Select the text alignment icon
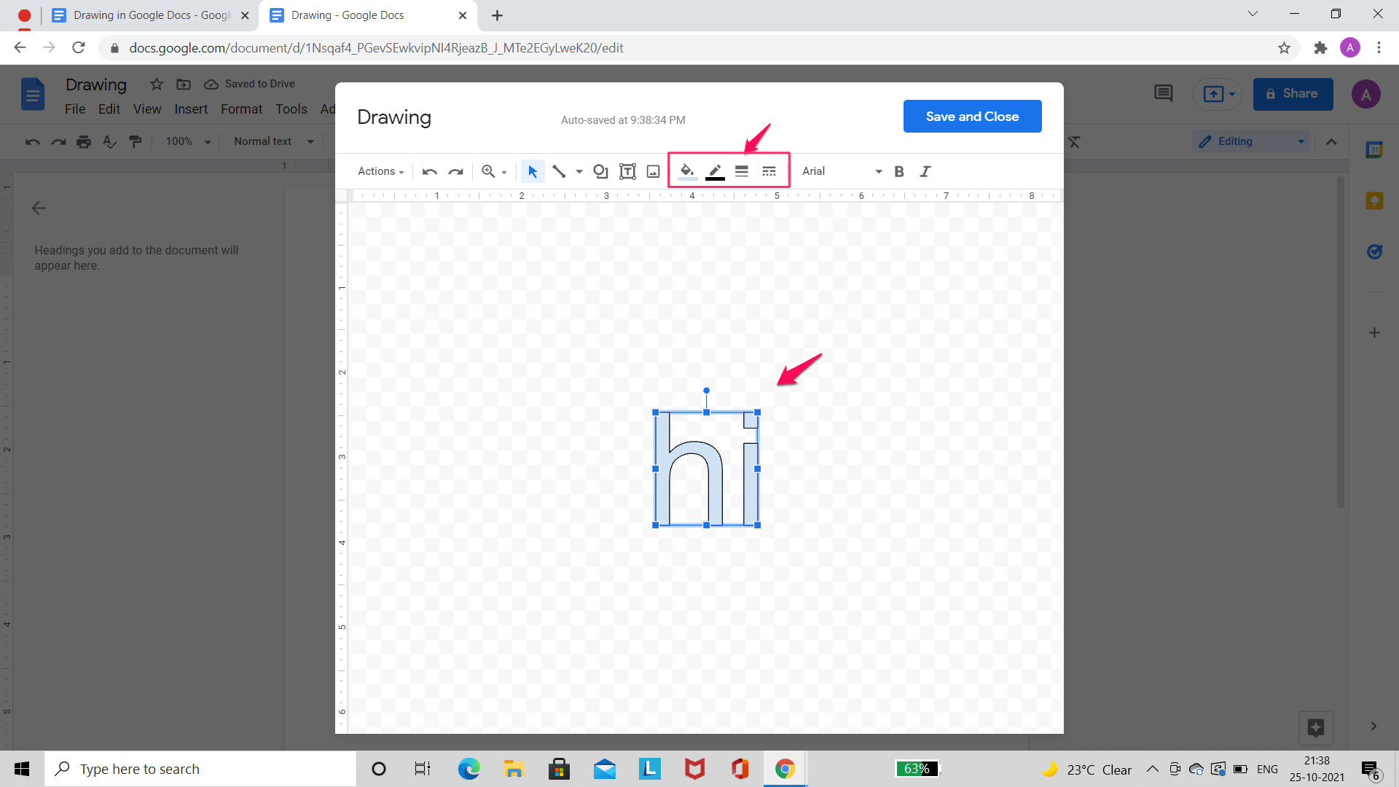This screenshot has width=1399, height=787. click(x=742, y=171)
